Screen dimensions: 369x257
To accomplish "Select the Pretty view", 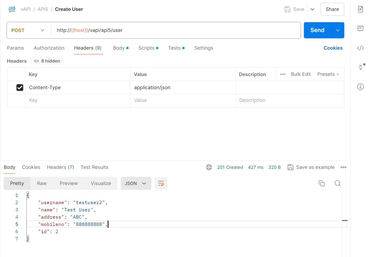I will (x=17, y=183).
